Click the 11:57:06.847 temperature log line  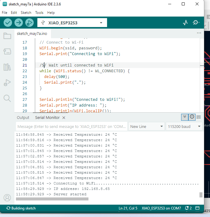pyautogui.click(x=66, y=178)
